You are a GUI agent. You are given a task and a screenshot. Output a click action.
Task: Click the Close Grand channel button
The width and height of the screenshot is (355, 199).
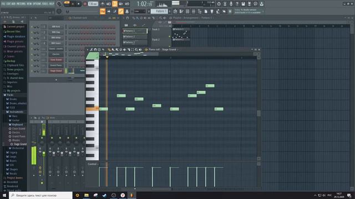tap(56, 60)
